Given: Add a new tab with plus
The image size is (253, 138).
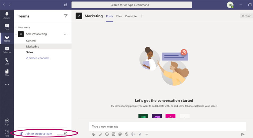Looking at the screenshot, I should 142,16.
